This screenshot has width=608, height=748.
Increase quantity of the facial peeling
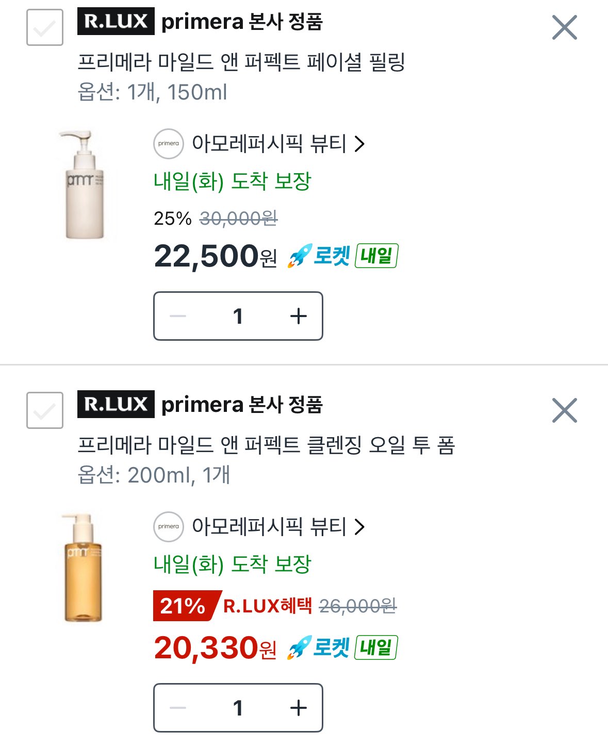click(x=299, y=316)
